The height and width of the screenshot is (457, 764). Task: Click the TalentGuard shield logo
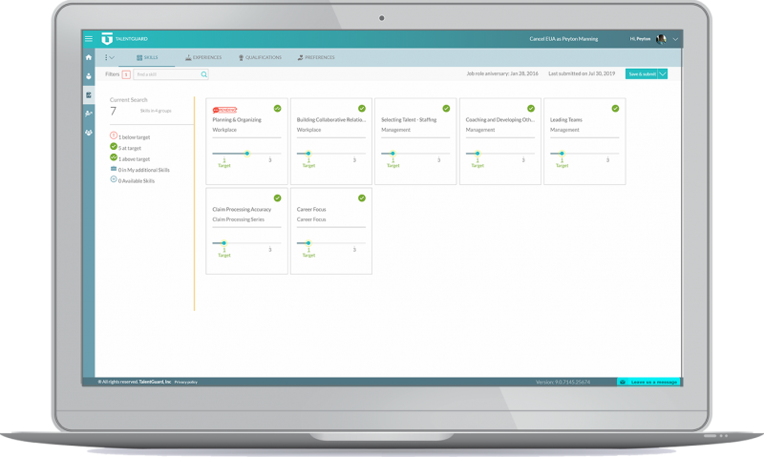107,38
